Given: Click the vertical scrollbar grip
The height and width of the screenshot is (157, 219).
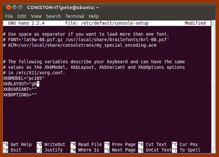Looking at the screenshot, I should point(213,86).
